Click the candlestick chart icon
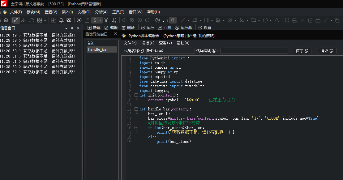Viewport: 343px width, 180px height. coord(54,20)
